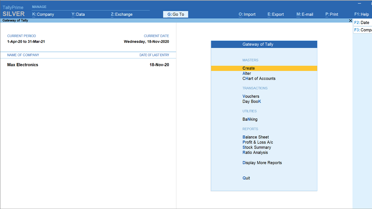
Task: Select Create under Masters
Action: (x=264, y=68)
